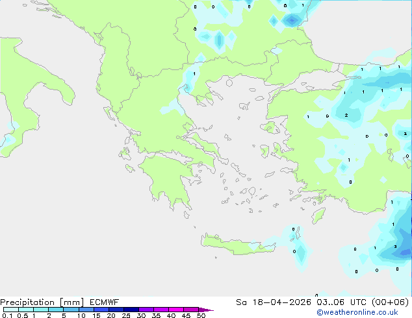Click the legend label 45

pyautogui.click(x=186, y=315)
